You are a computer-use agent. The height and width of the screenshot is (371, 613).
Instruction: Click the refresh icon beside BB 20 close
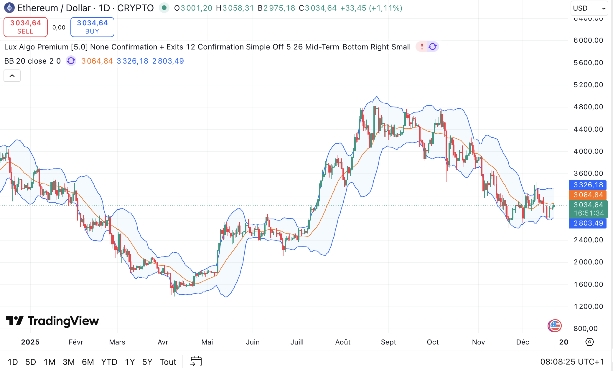(71, 61)
